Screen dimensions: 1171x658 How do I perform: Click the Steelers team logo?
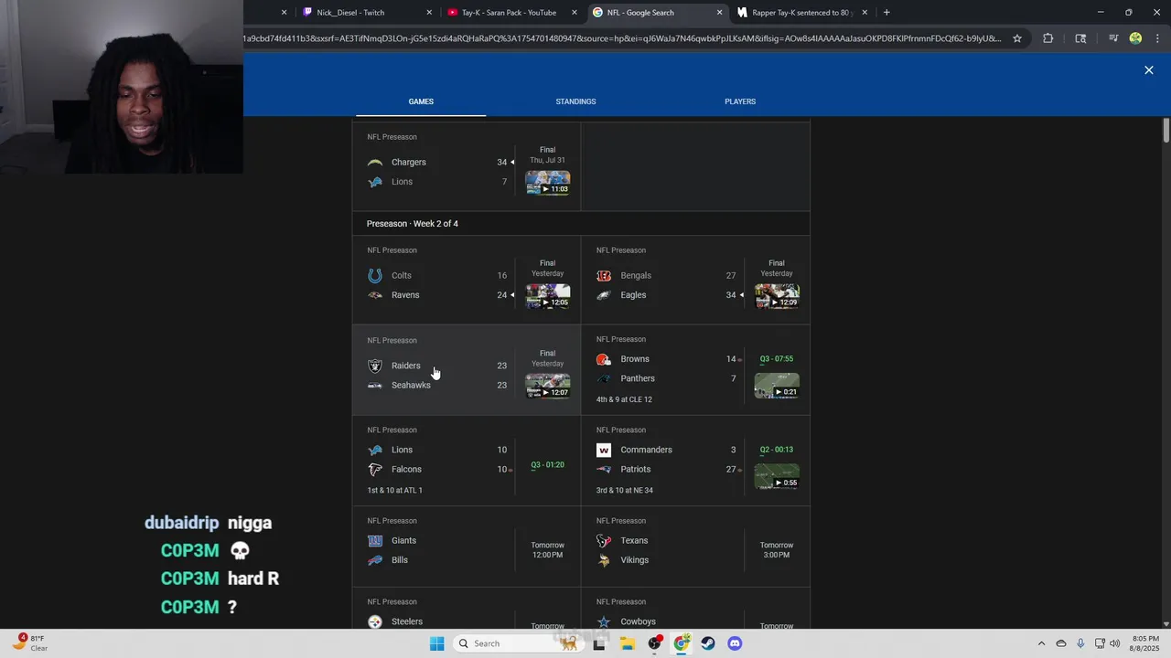(x=374, y=621)
